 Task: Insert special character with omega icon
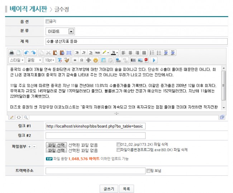click(x=82, y=60)
